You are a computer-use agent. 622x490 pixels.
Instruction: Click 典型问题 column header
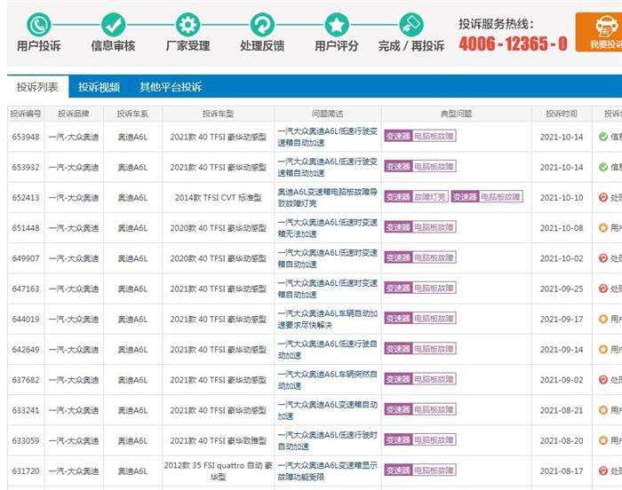(456, 114)
